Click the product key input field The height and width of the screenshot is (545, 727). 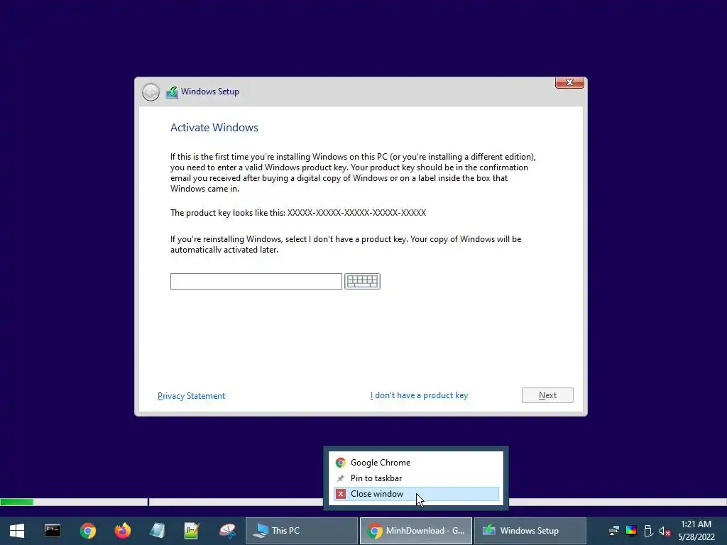pyautogui.click(x=256, y=281)
